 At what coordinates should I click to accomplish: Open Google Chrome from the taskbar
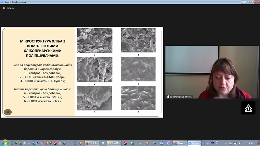[139, 143]
